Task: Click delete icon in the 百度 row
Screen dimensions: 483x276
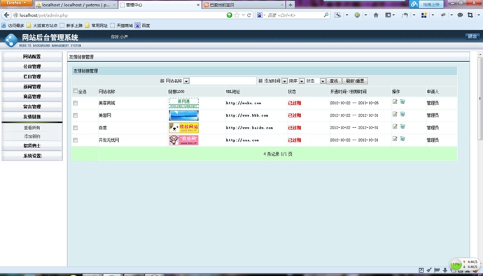Action: coord(402,126)
